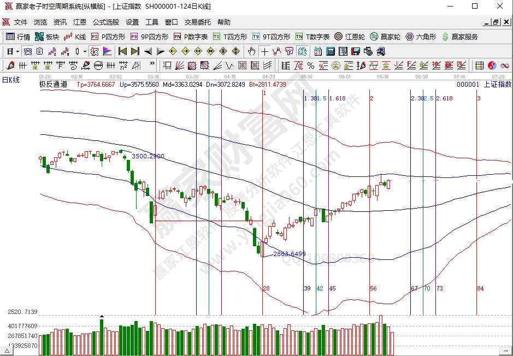Toggle the crosshair cursor tool

[264, 51]
